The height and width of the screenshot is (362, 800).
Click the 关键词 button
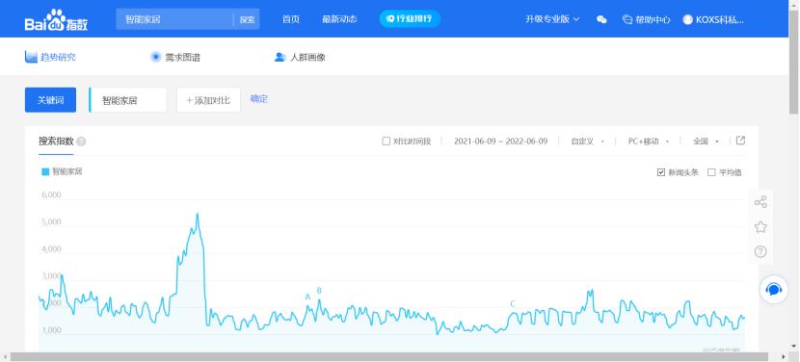pos(50,100)
